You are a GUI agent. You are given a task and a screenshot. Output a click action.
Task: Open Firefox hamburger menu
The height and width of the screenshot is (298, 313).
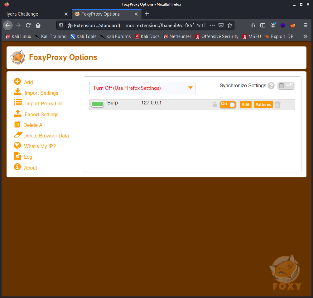(x=306, y=25)
